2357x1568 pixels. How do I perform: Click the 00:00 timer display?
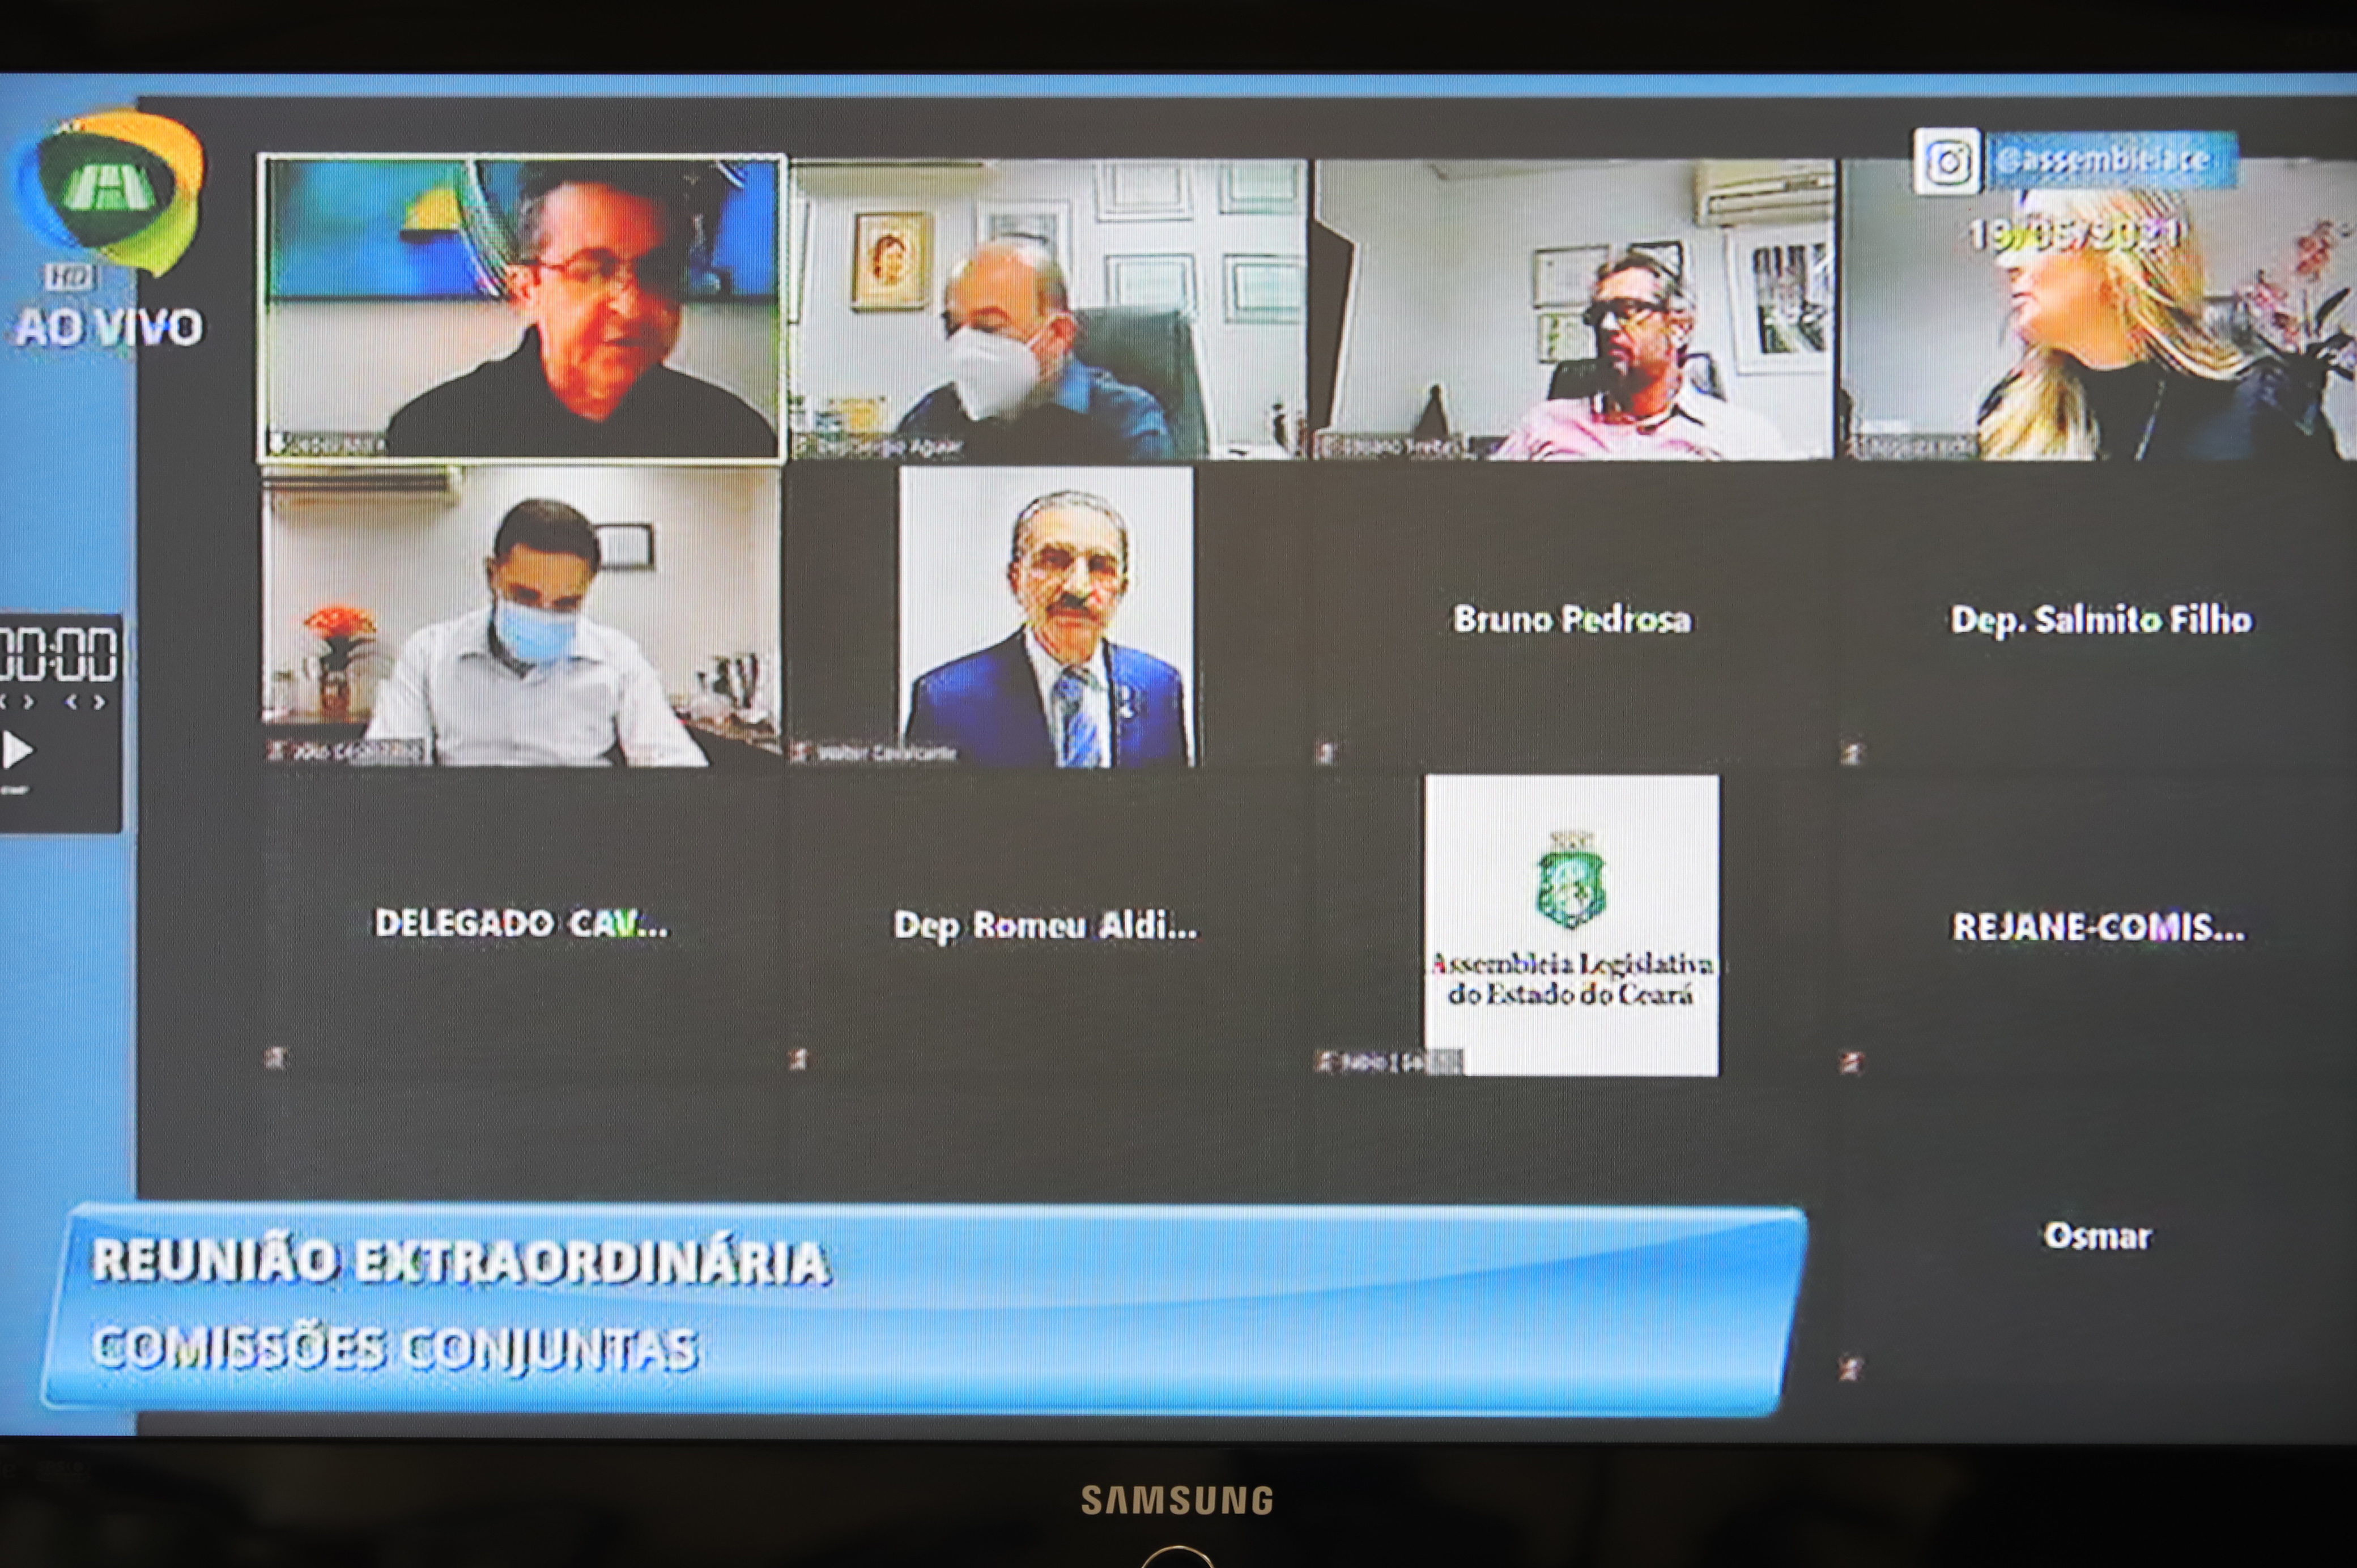[58, 654]
